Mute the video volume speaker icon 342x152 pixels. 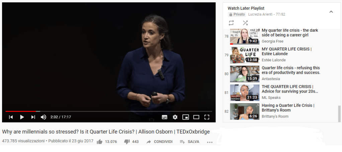[44, 117]
